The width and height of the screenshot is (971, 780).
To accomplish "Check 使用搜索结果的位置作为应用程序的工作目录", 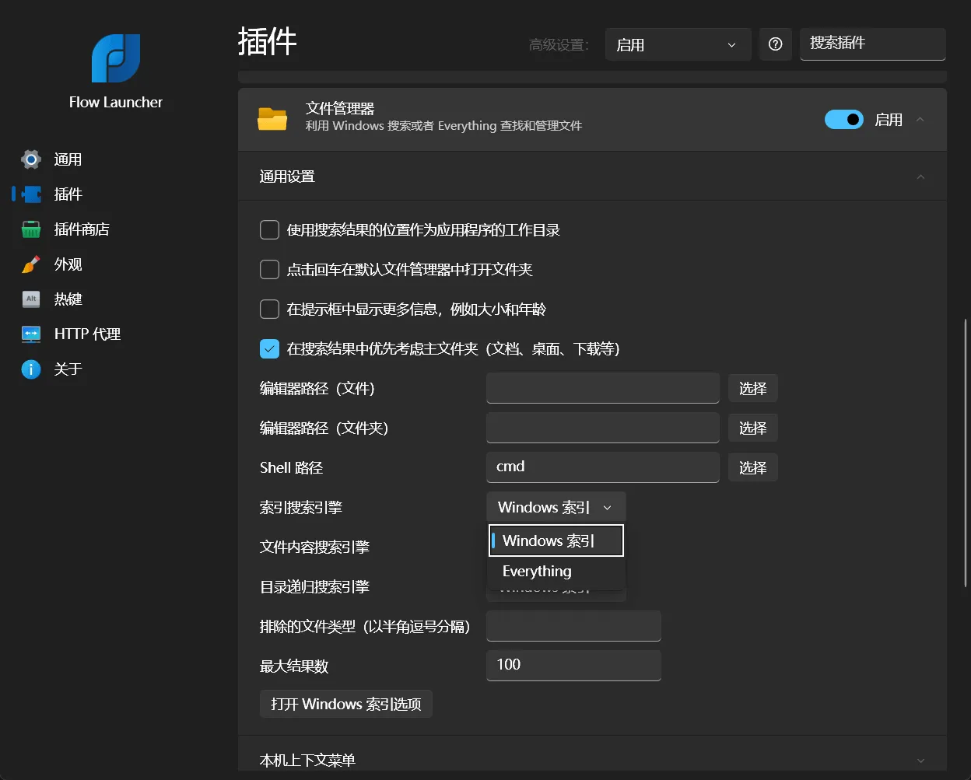I will [269, 230].
